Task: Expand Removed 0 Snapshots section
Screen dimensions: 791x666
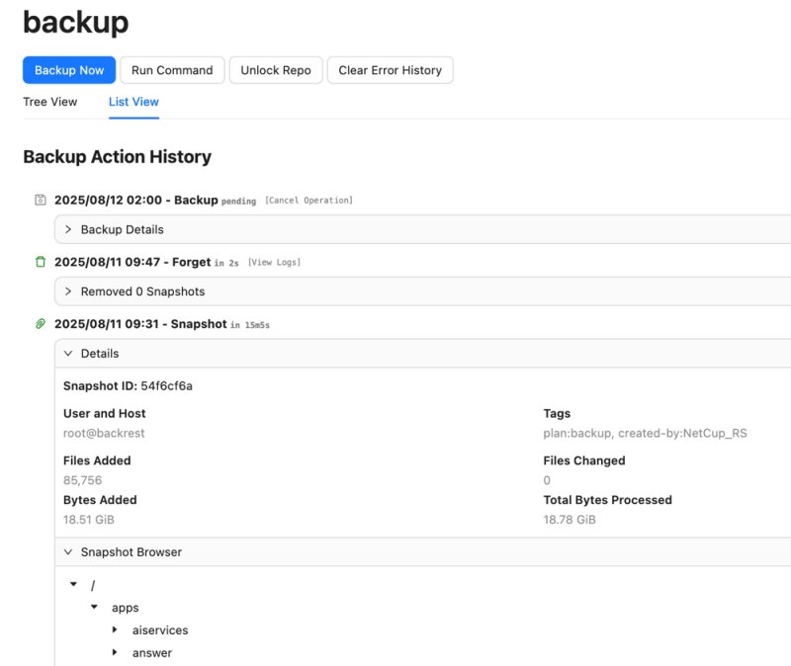Action: (x=423, y=291)
